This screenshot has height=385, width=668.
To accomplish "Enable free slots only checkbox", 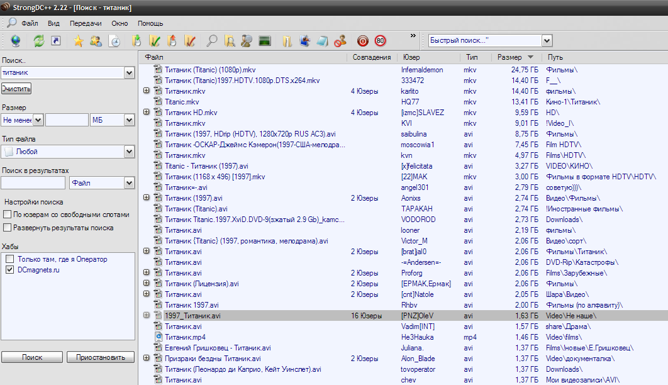I will click(x=8, y=215).
